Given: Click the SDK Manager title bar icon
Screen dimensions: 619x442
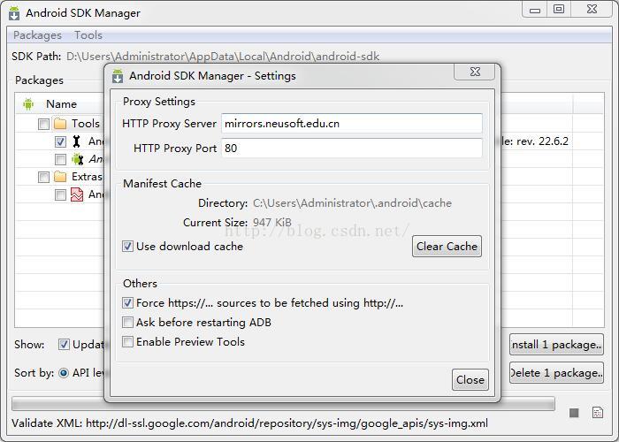Looking at the screenshot, I should 14,13.
